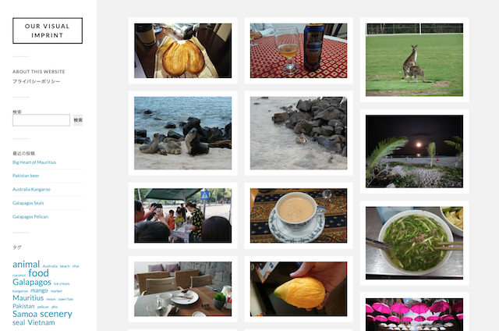This screenshot has width=499, height=331.
Task: Open the Our Visual Imprint site title
Action: coord(48,30)
